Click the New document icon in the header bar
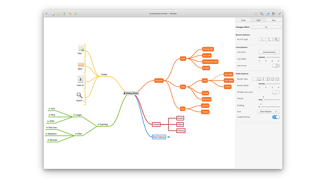The image size is (326, 183). click(x=53, y=14)
